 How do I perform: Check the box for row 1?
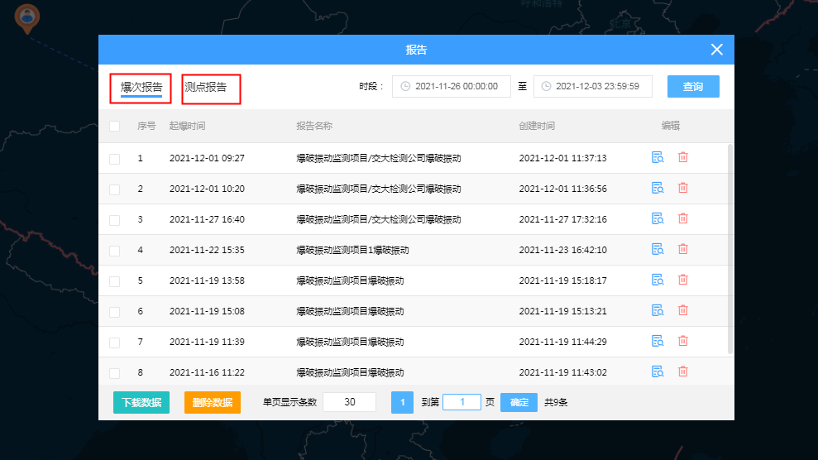[x=114, y=159]
